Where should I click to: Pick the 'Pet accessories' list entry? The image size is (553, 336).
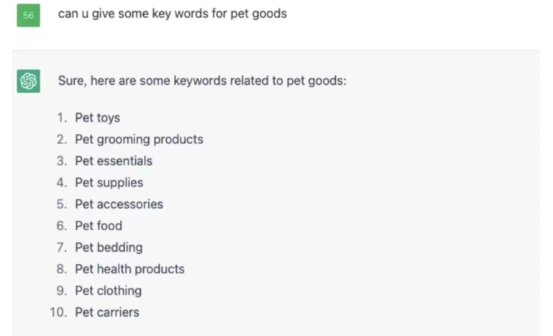click(119, 204)
